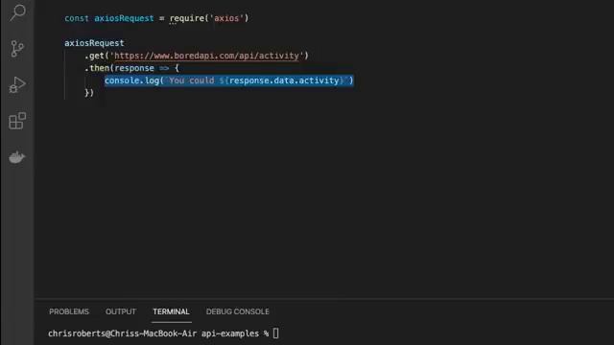Click 'response.data.activity' in the template string
Image resolution: width=614 pixels, height=345 pixels.
(x=284, y=80)
